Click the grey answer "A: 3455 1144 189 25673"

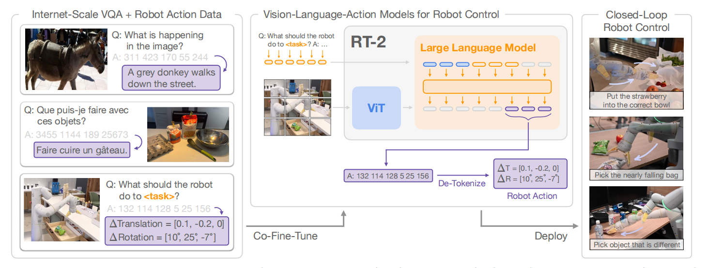[x=76, y=134]
